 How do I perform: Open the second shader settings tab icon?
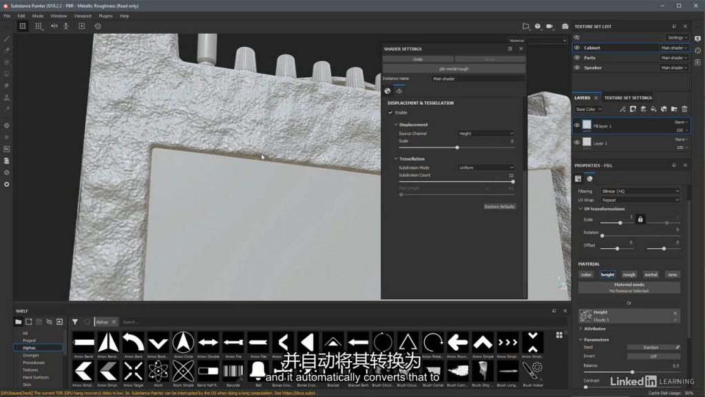tap(399, 91)
